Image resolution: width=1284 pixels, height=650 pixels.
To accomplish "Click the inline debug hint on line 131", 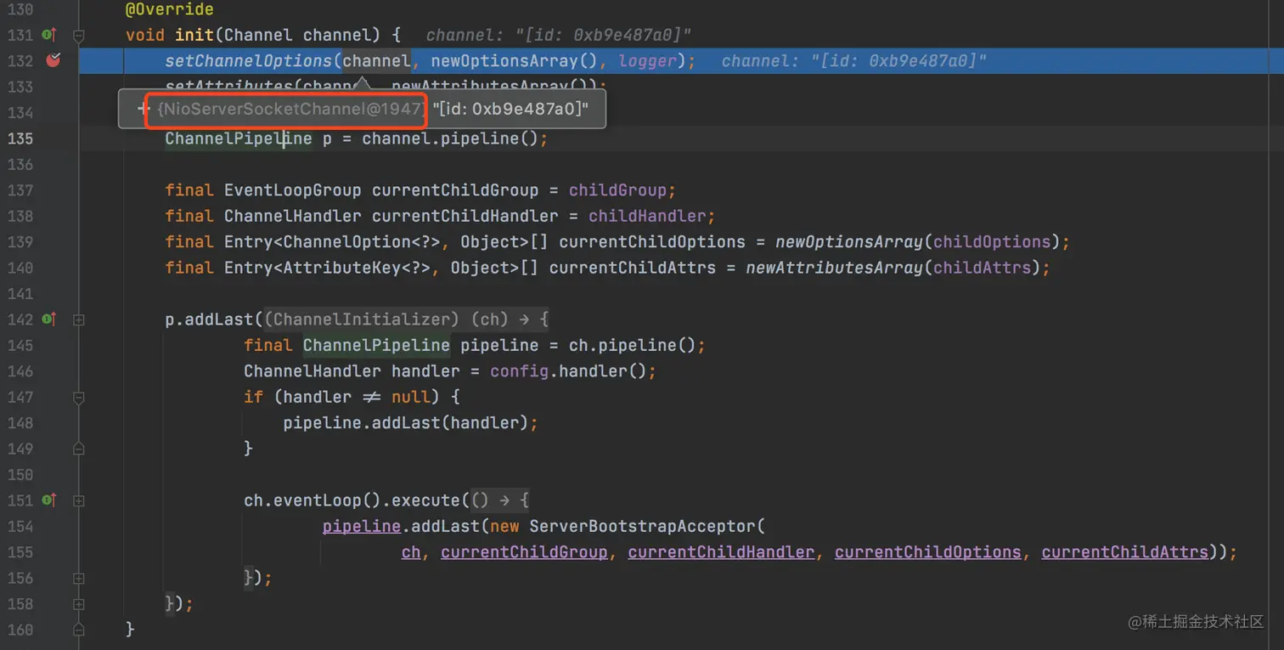I will click(x=559, y=36).
